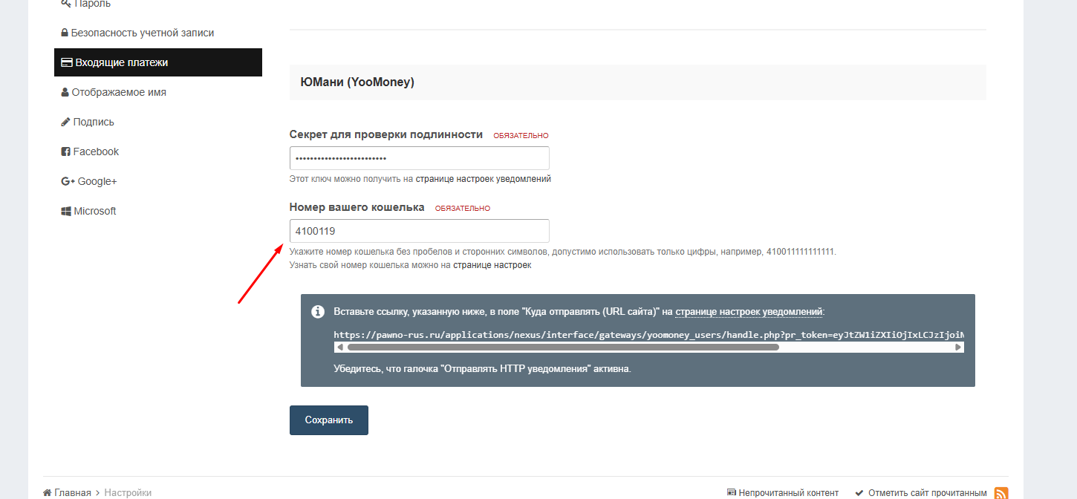Click the lock icon next to Безопасность
This screenshot has height=499, width=1077.
pos(65,33)
